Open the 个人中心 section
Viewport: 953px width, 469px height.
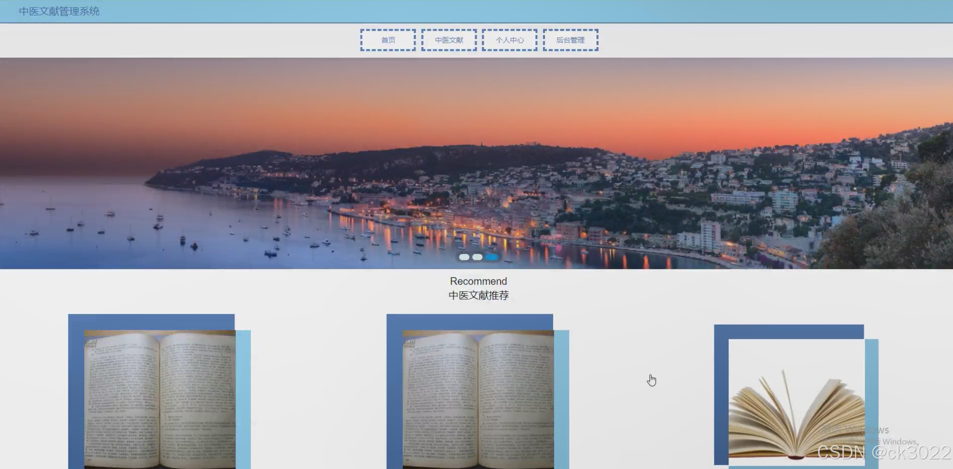click(x=510, y=40)
